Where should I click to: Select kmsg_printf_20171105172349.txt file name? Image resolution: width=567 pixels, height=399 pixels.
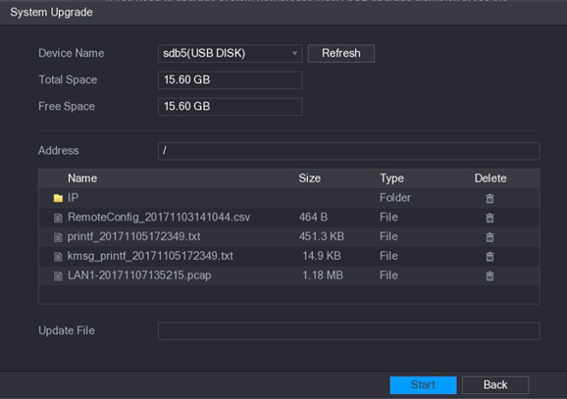150,256
